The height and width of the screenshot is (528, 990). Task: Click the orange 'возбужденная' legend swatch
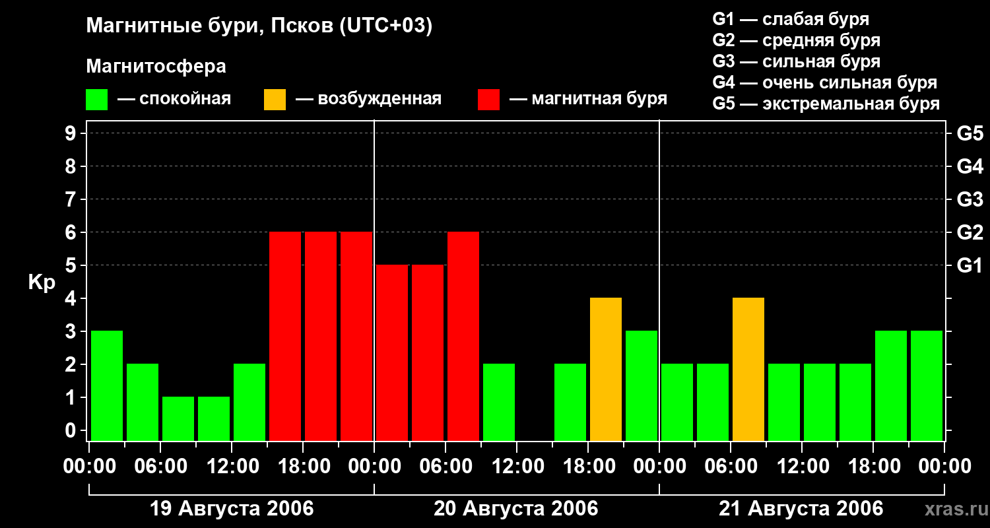[x=275, y=100]
